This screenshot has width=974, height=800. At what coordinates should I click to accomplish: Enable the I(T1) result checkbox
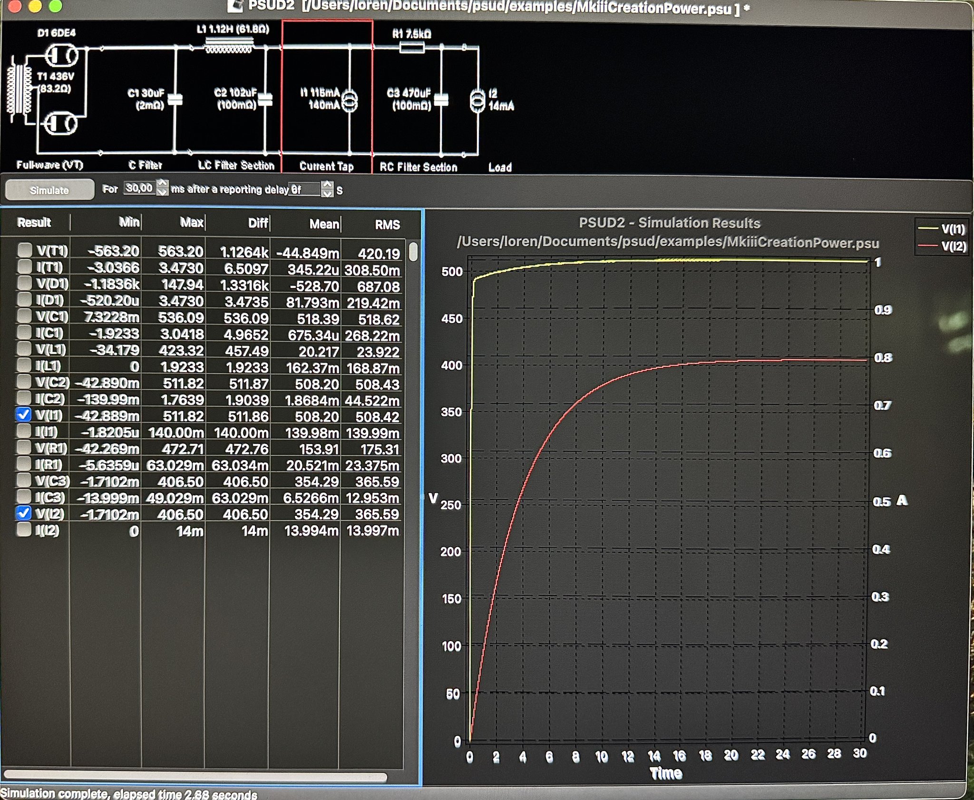click(24, 267)
